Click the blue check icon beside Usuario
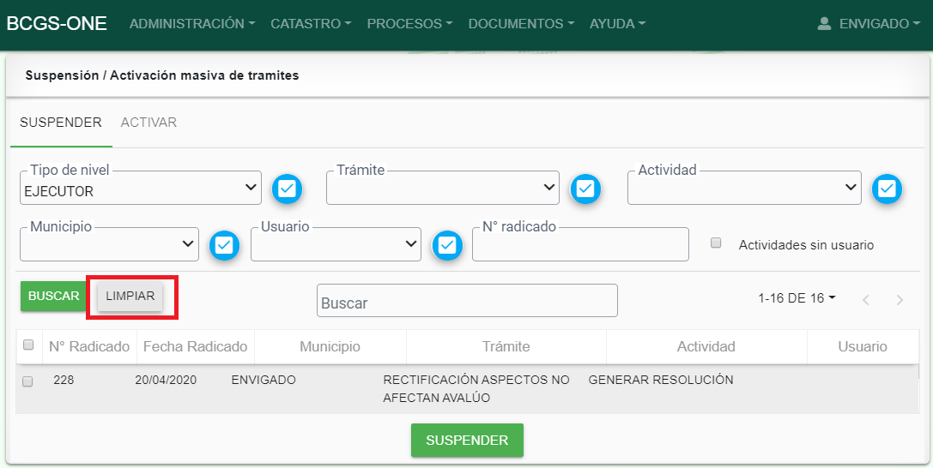933x468 pixels. pos(446,245)
